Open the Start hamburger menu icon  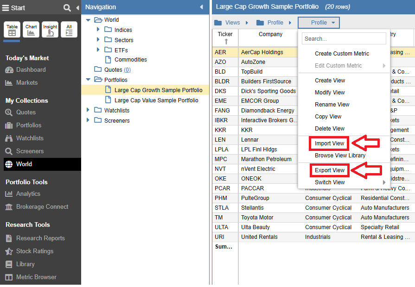pos(5,8)
